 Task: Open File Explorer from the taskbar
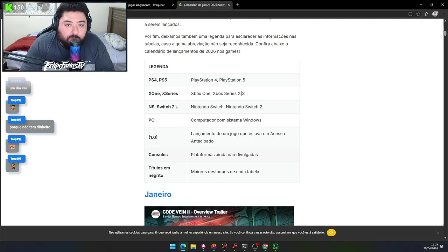(x=193, y=246)
